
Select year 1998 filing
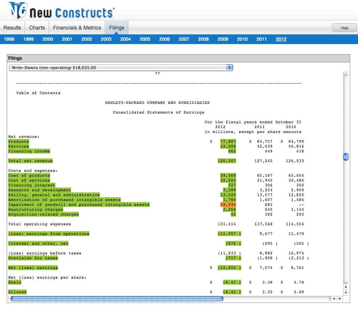[9, 39]
